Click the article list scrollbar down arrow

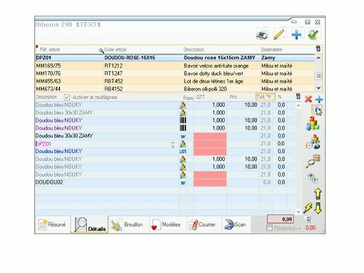coord(318,88)
